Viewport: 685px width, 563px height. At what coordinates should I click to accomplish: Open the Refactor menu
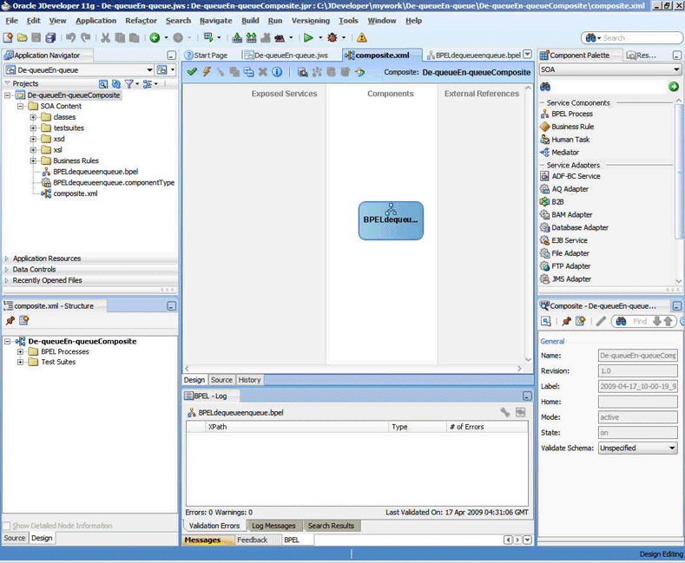coord(141,21)
